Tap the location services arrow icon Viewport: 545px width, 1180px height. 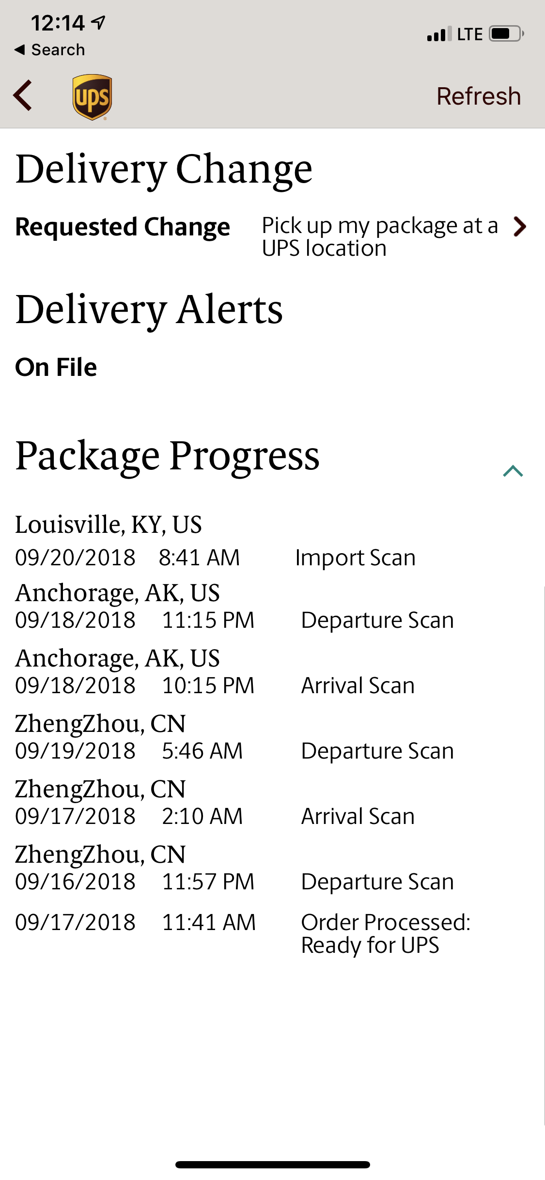(99, 22)
